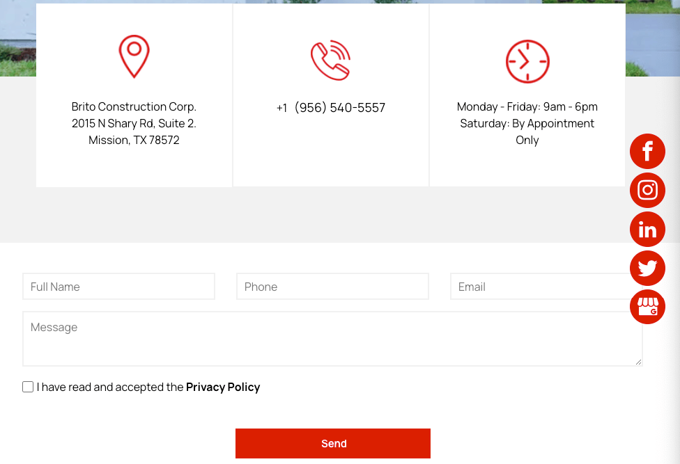Open the Twitter bird icon
The image size is (680, 464).
click(x=647, y=268)
